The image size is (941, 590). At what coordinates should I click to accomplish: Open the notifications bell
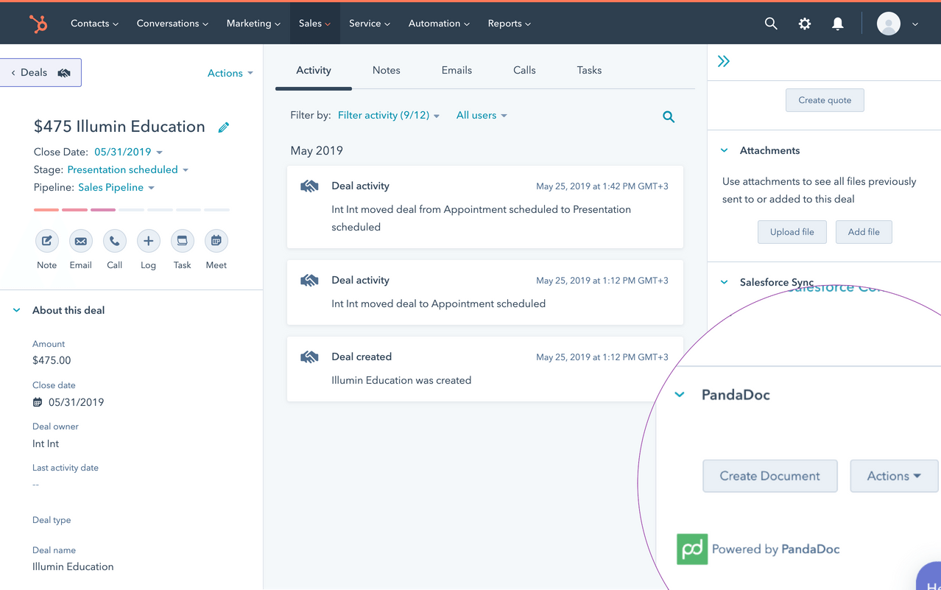(x=838, y=24)
